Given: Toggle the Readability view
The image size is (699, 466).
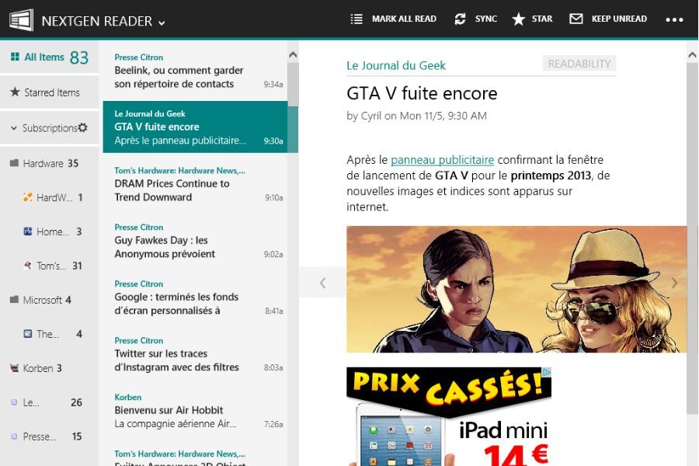Looking at the screenshot, I should [579, 64].
